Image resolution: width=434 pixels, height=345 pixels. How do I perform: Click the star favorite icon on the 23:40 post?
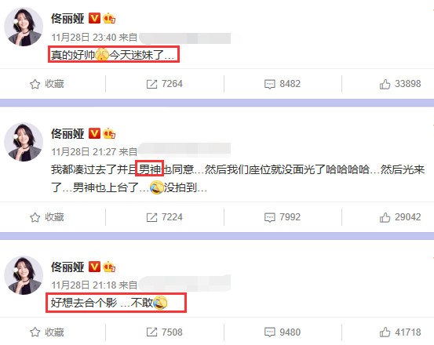35,84
